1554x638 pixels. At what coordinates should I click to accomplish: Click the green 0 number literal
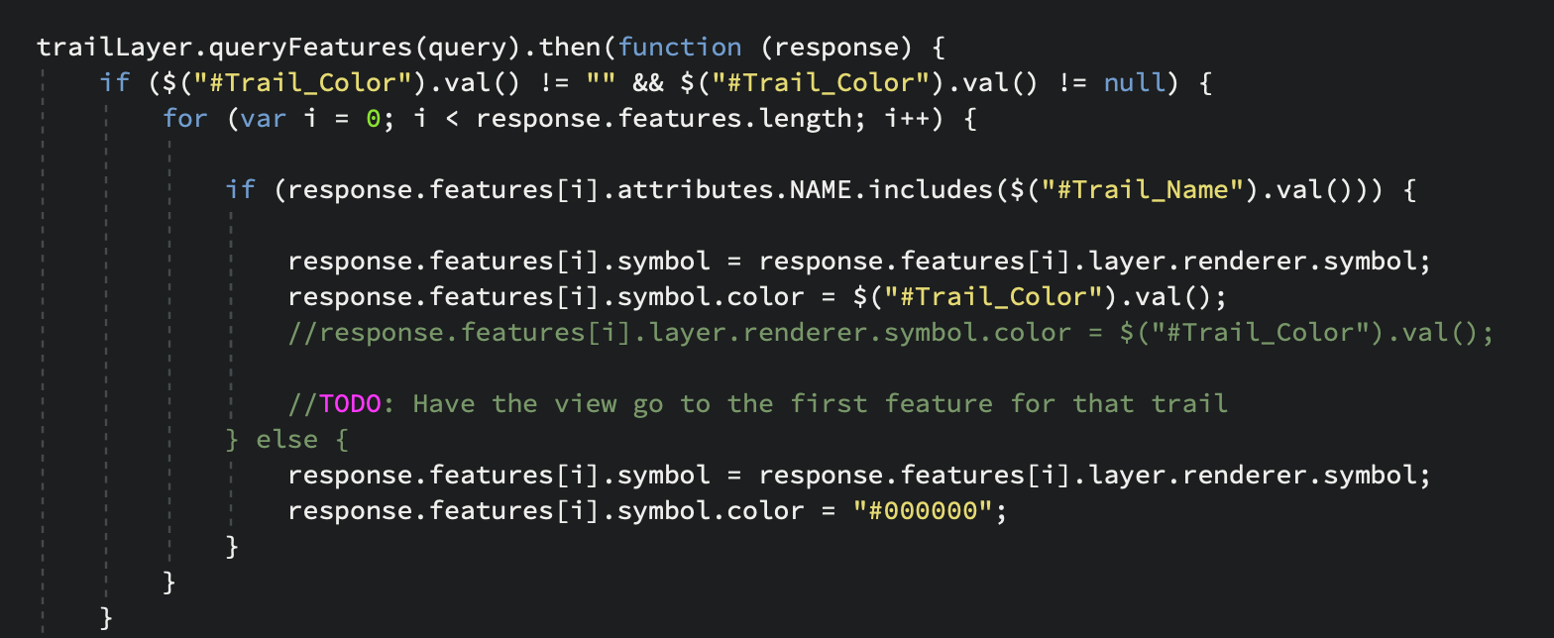click(x=374, y=119)
